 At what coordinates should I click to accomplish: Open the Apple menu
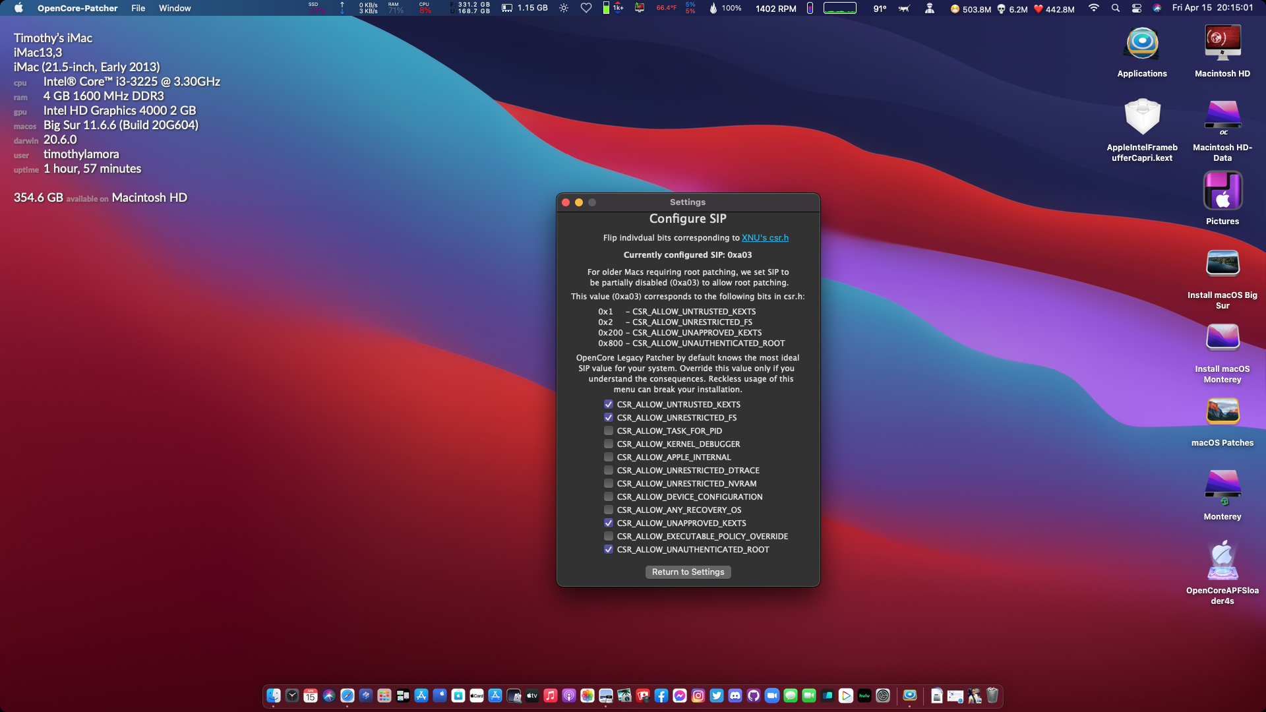click(18, 8)
